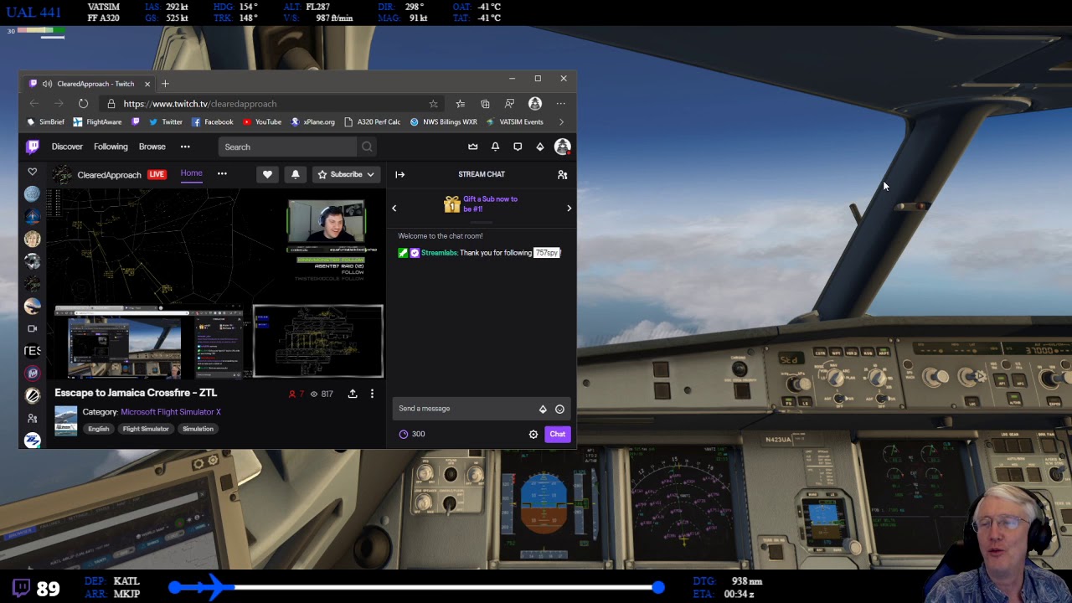Click the Flight Simulator tag

click(x=146, y=429)
